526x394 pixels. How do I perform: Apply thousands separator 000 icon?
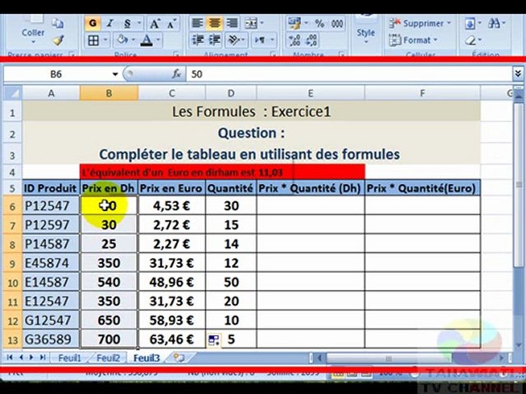coord(337,24)
